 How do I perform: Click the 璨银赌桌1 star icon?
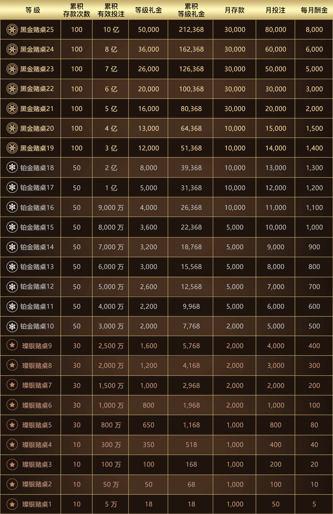(x=12, y=504)
